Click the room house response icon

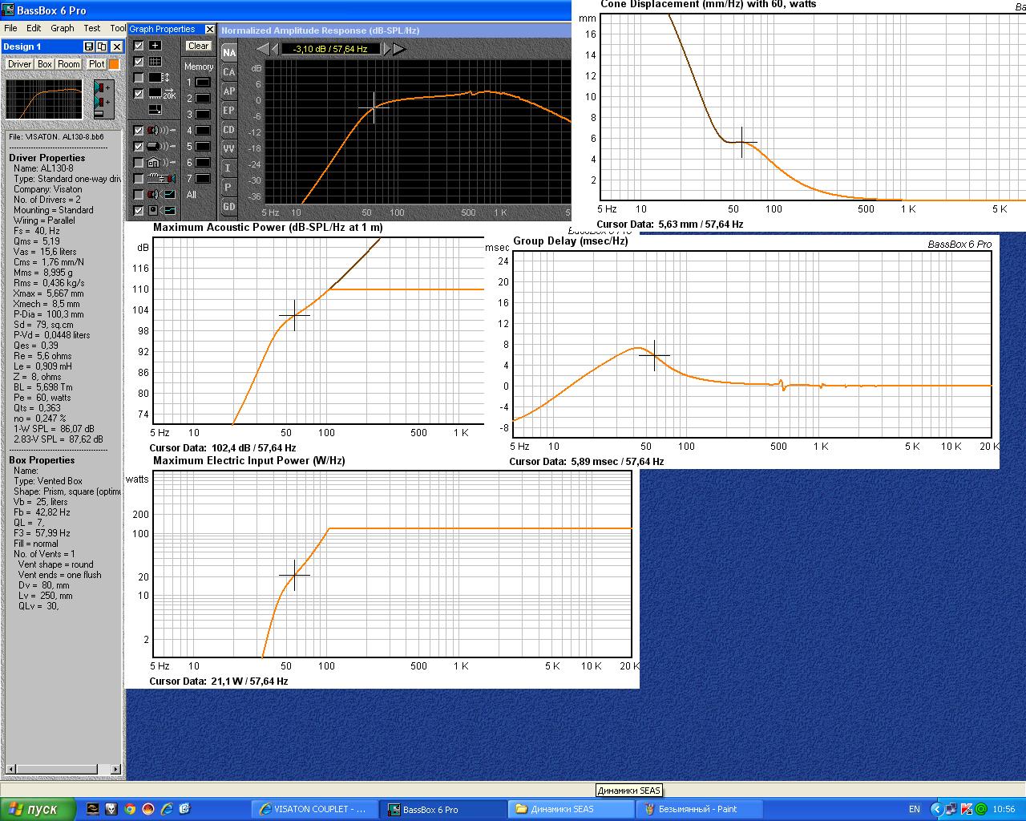click(x=161, y=162)
